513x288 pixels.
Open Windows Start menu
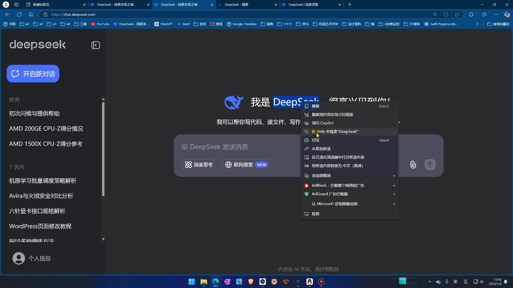point(192,282)
